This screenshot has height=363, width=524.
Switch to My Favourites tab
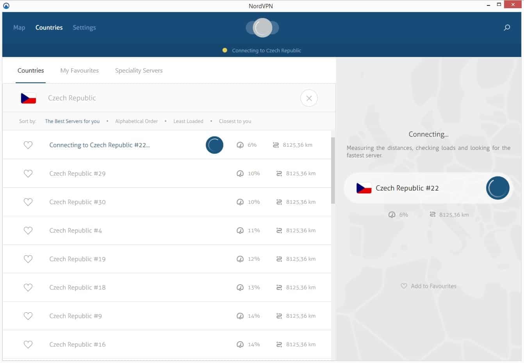[80, 71]
